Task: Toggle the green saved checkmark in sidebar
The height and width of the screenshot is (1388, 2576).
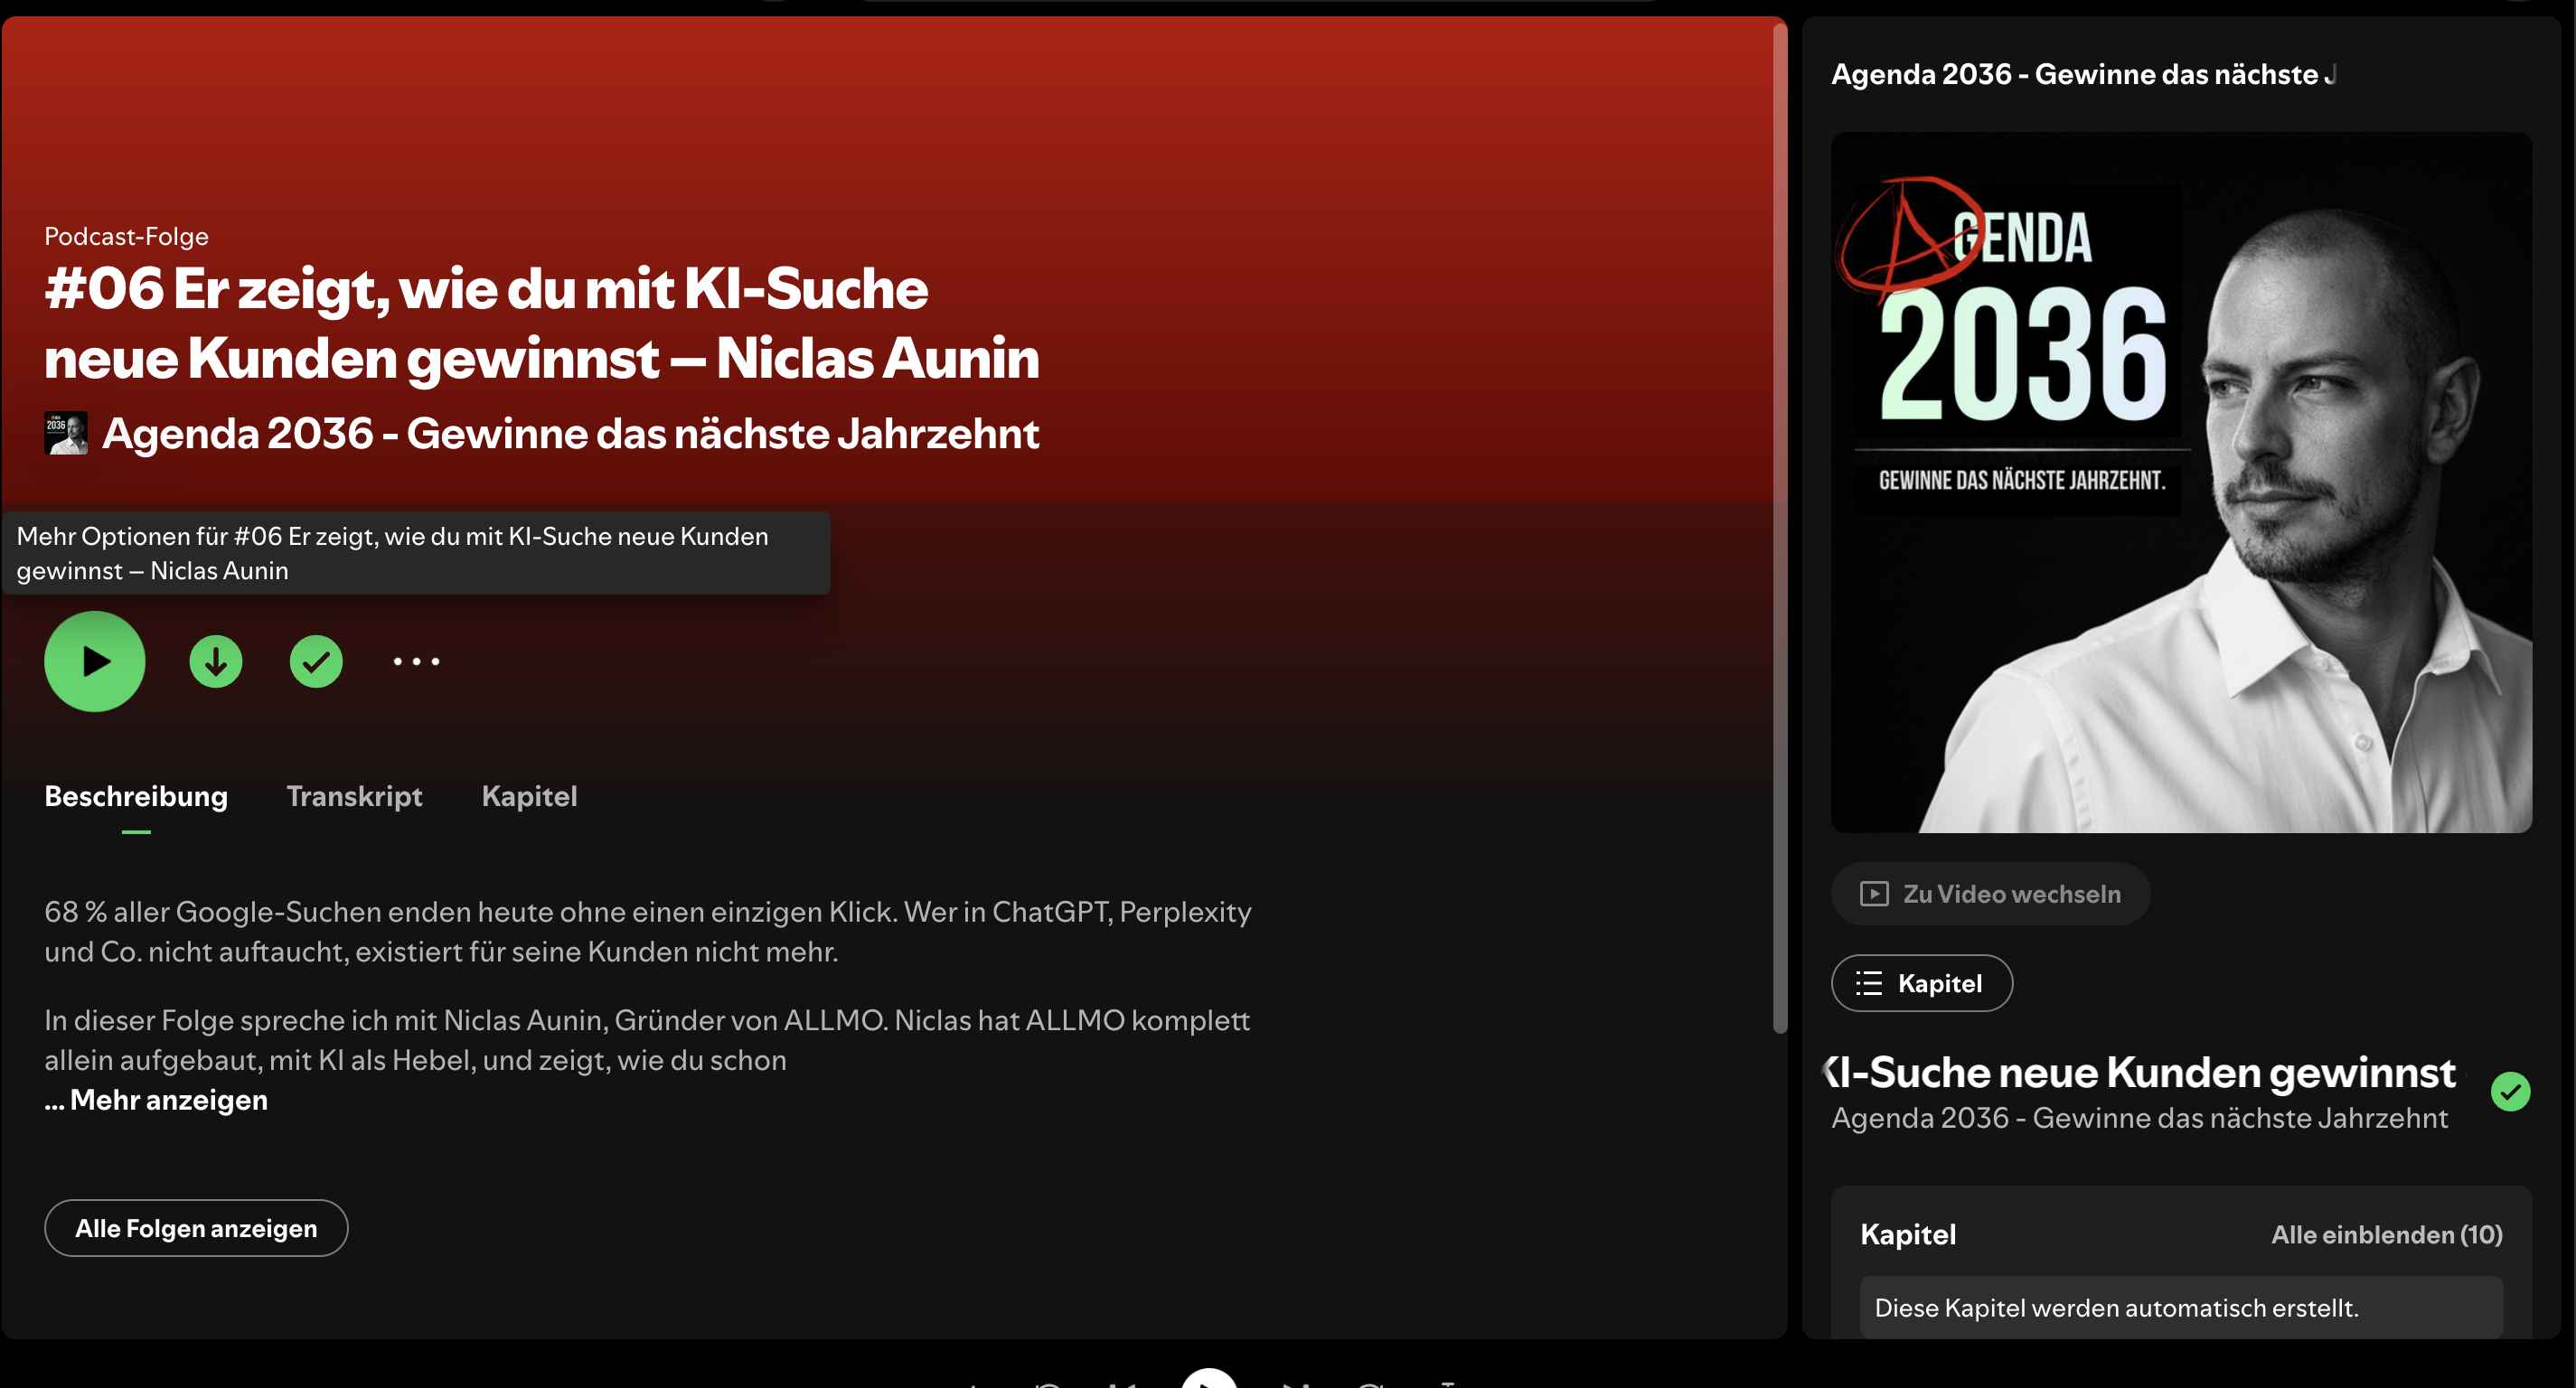Action: [2510, 1091]
